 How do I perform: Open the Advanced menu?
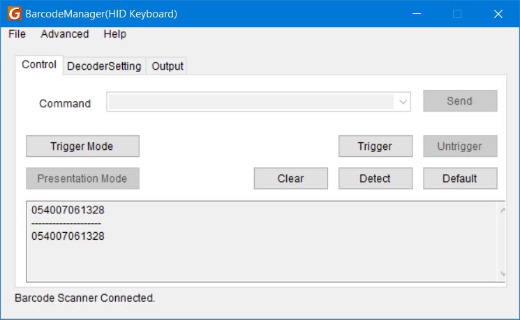point(64,34)
